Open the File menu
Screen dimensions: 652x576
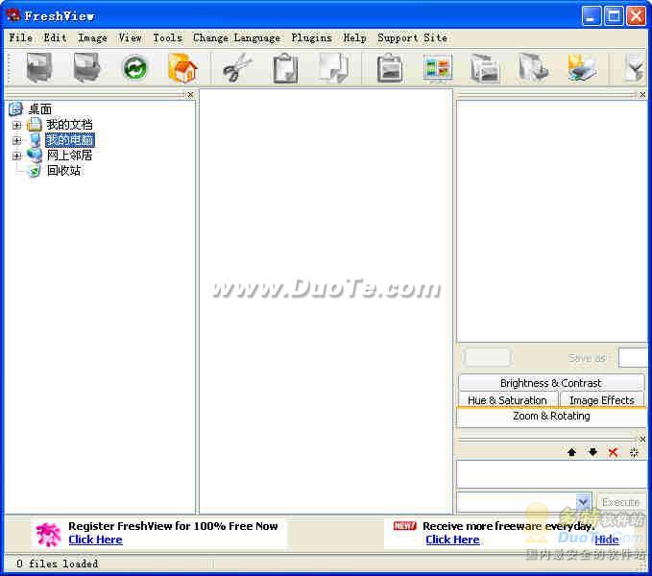(x=21, y=37)
